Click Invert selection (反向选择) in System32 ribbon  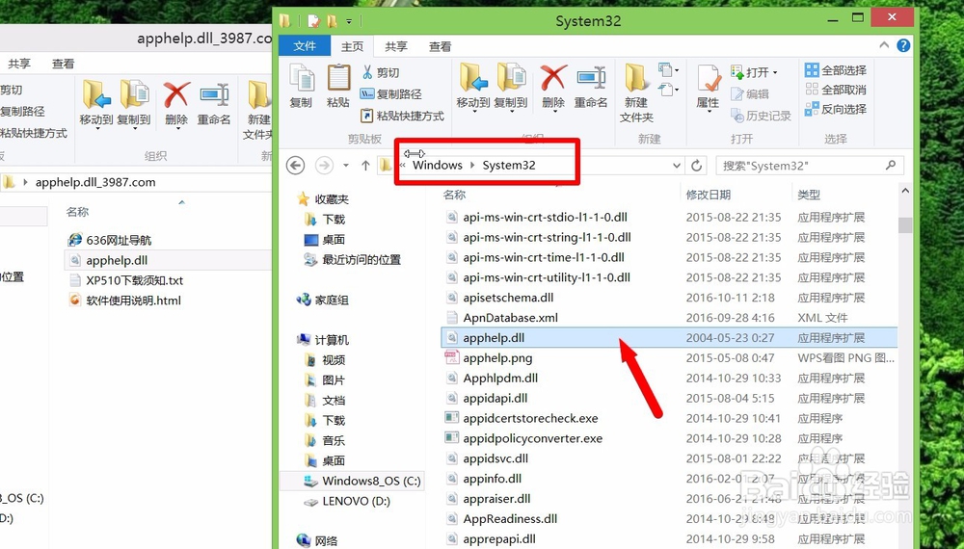[836, 109]
